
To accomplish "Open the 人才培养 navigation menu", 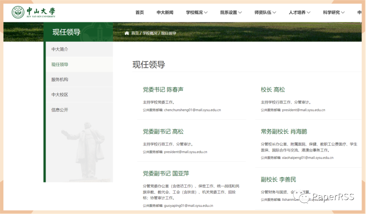I will (299, 12).
